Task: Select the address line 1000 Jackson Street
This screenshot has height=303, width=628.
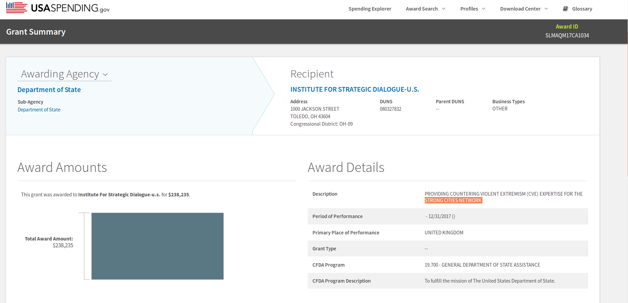Action: [315, 109]
